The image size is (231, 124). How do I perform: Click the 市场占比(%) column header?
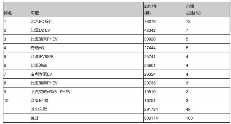[207, 9]
